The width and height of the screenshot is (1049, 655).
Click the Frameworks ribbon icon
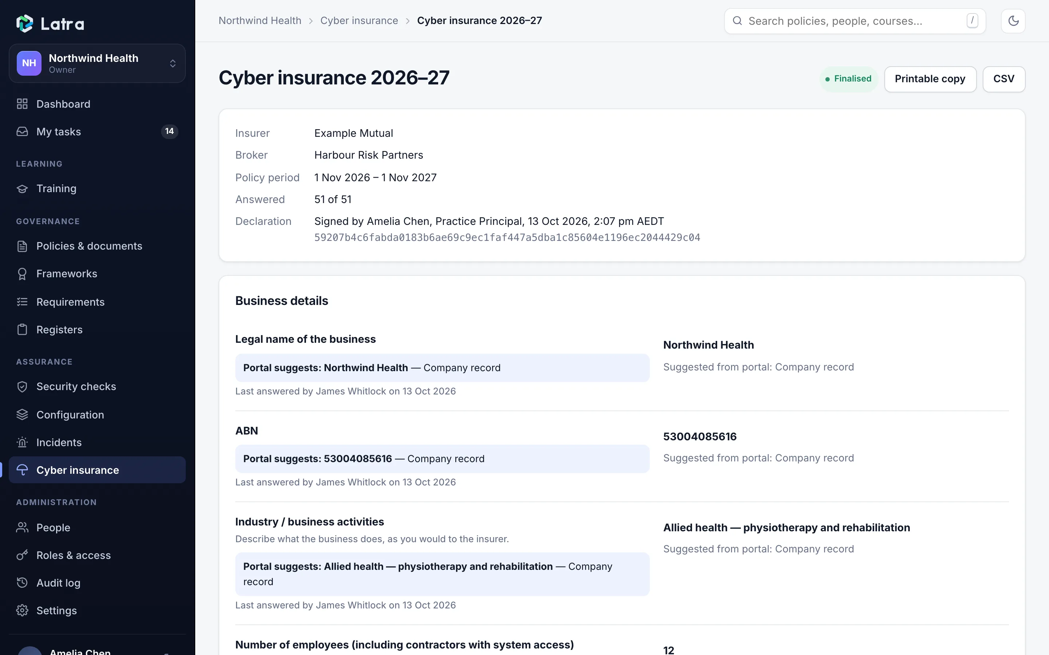click(x=22, y=274)
